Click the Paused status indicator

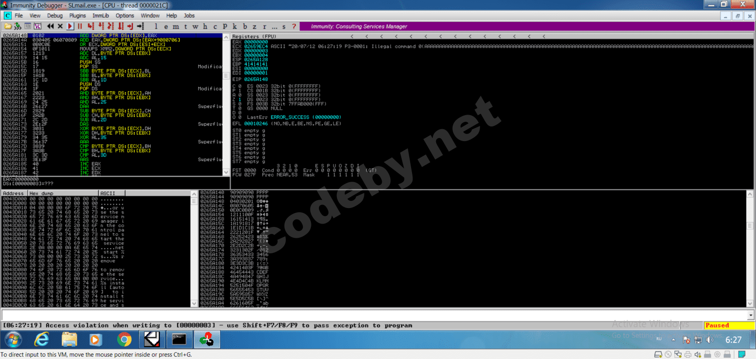[729, 326]
